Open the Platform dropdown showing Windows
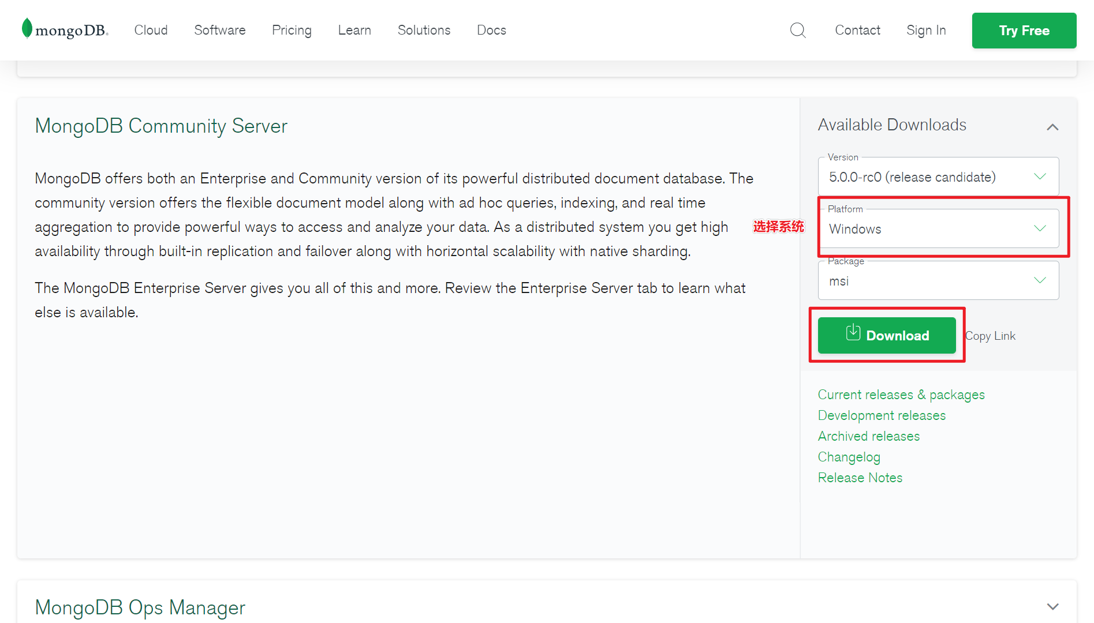 point(938,228)
